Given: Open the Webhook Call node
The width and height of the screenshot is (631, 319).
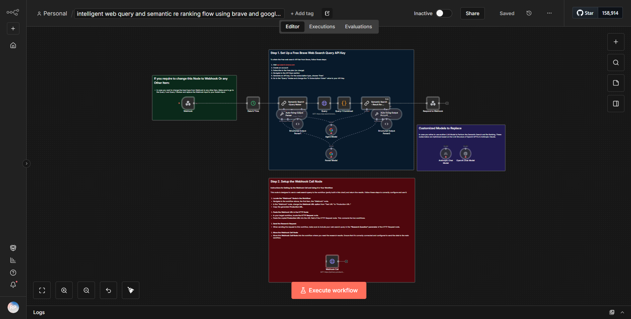Looking at the screenshot, I should 332,261.
